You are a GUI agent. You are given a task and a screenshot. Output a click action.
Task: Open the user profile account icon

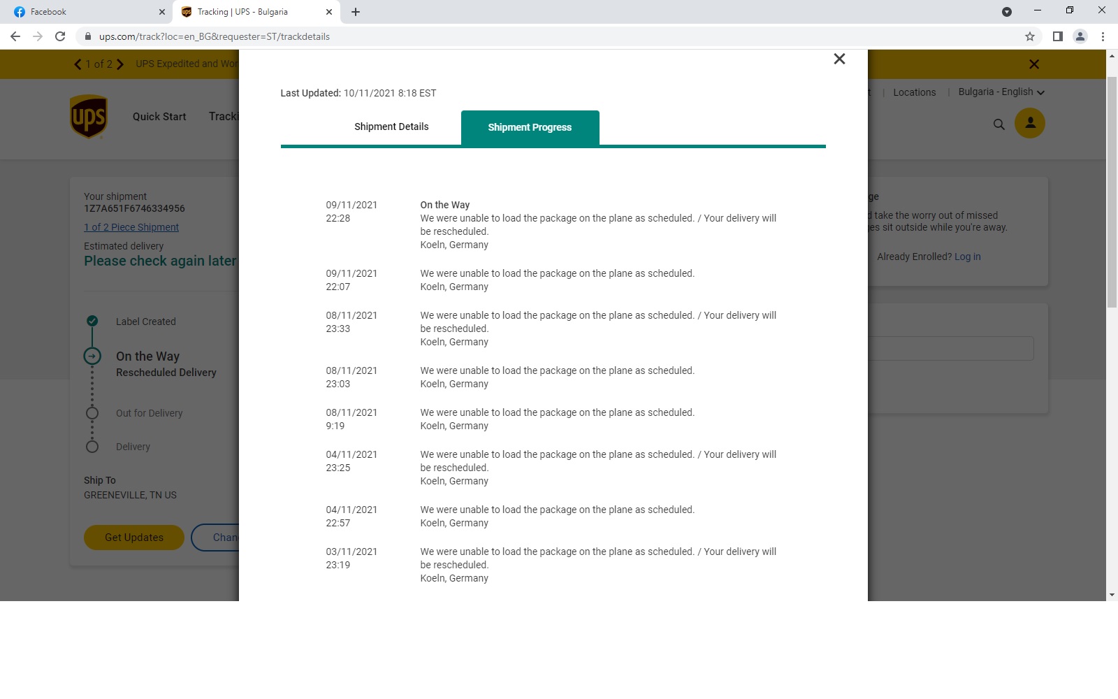coord(1029,123)
